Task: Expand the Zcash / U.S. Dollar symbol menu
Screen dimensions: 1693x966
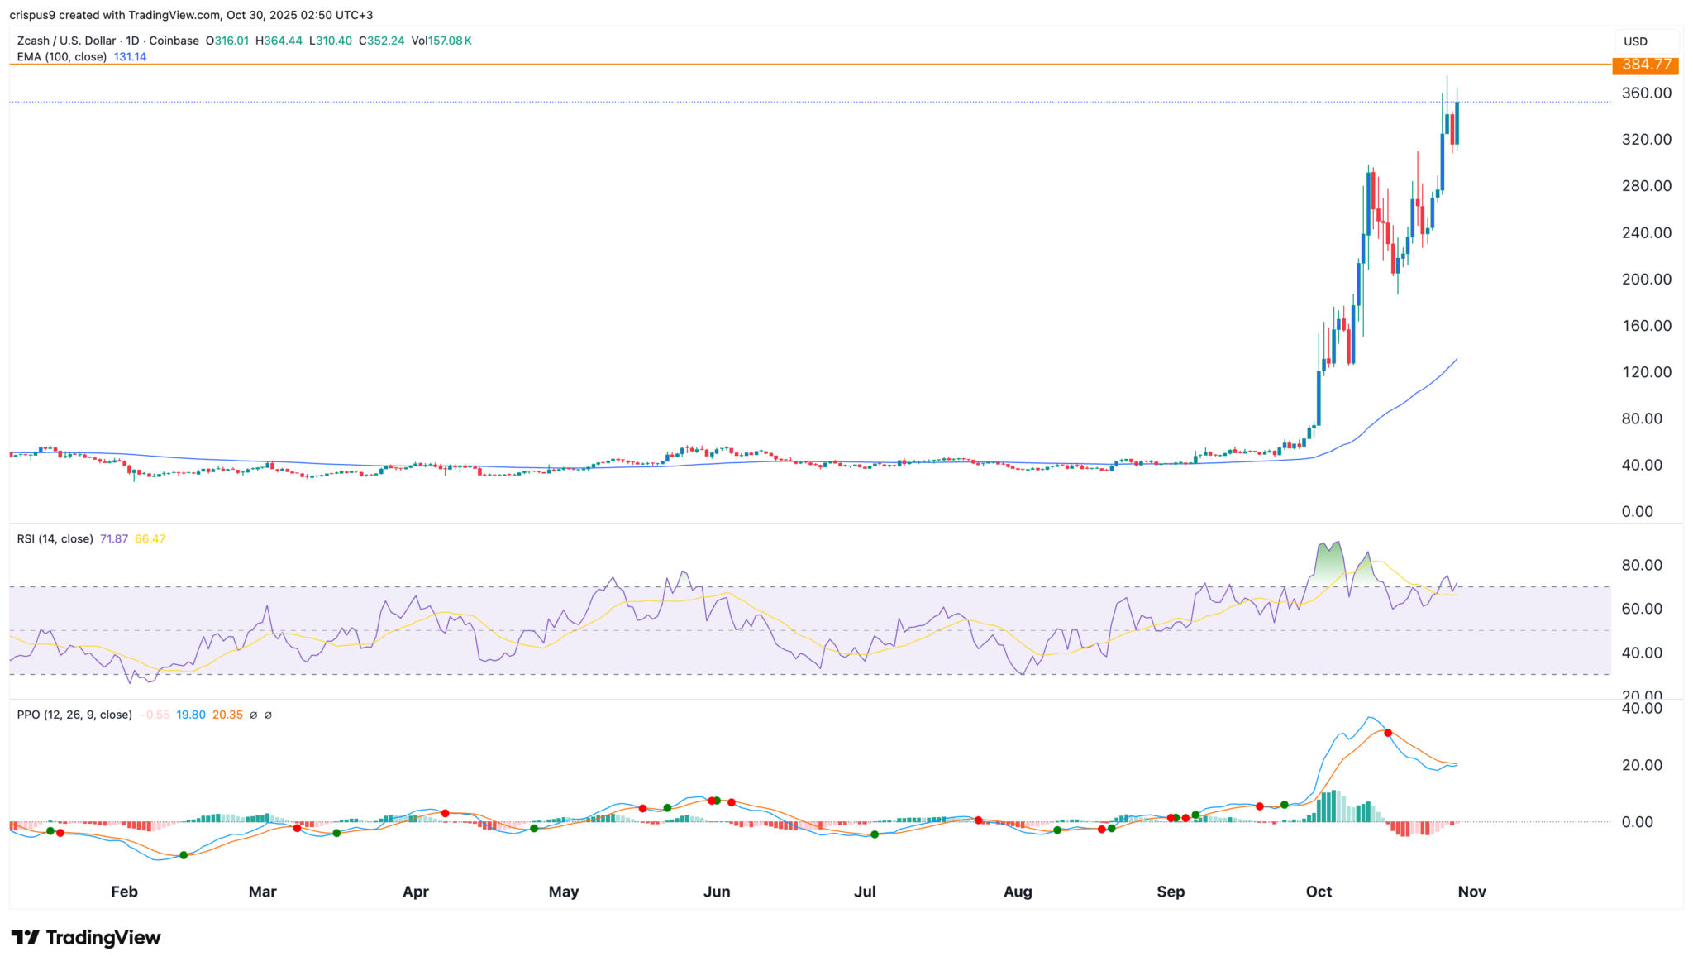Action: point(65,40)
